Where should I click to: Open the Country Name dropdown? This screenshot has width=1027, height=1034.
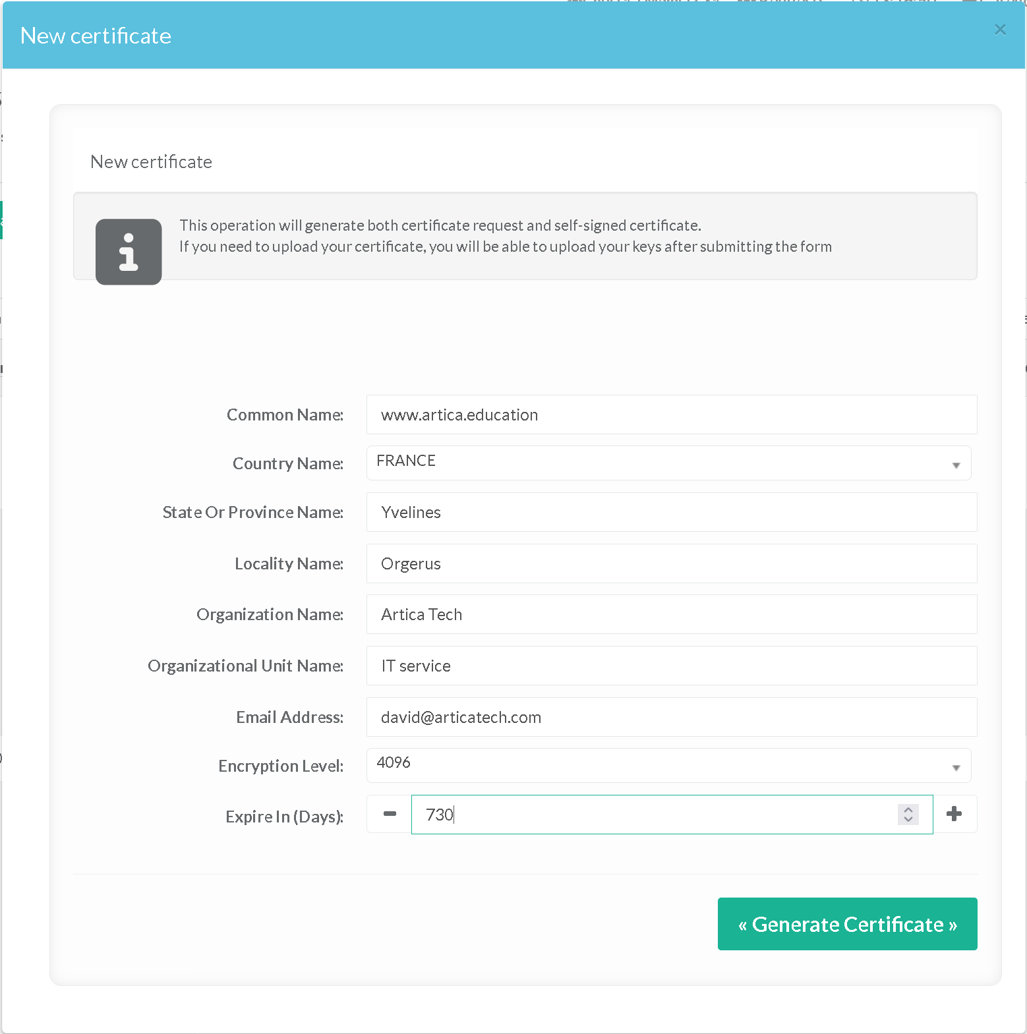click(668, 463)
